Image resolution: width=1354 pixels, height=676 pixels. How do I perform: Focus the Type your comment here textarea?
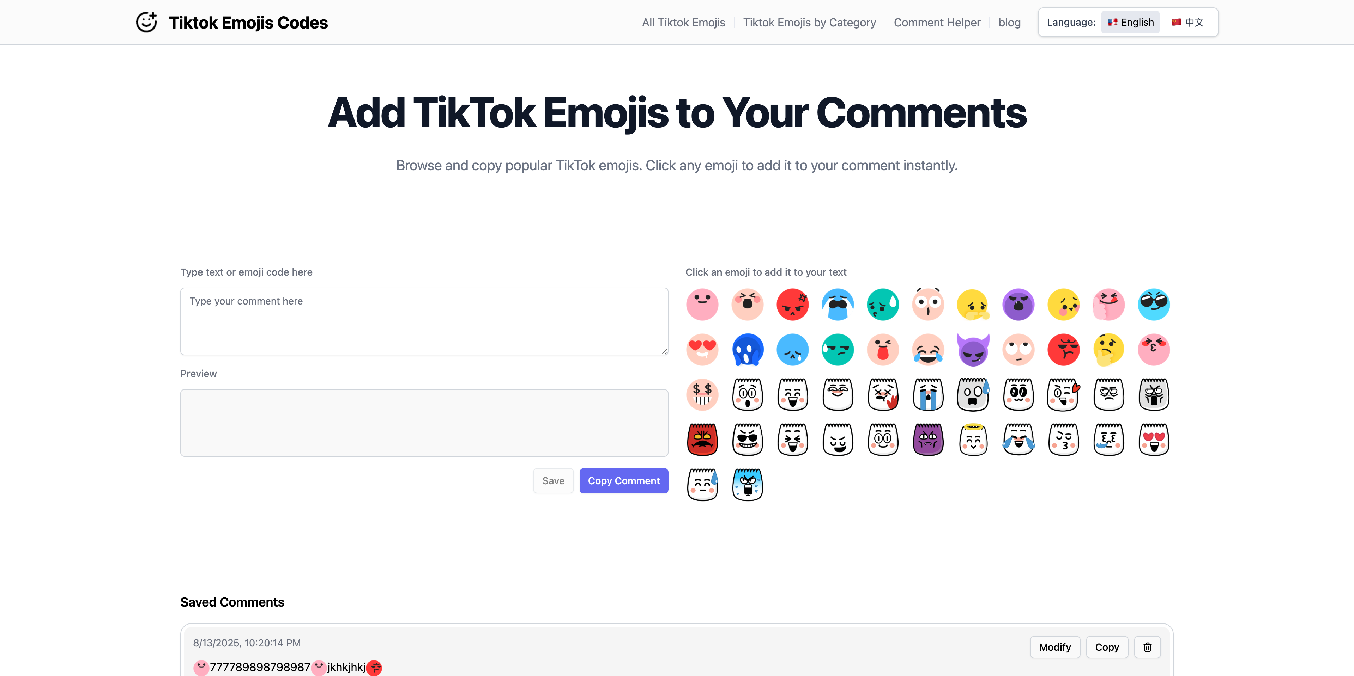424,321
